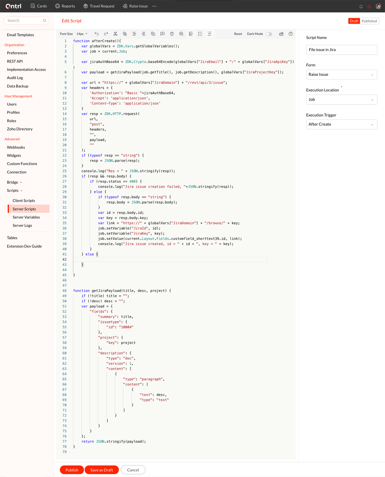Select Server Scripts in the sidebar

point(29,209)
